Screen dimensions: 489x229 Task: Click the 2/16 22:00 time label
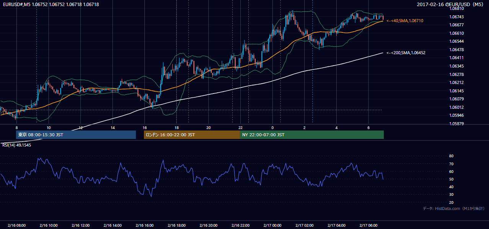coord(241,225)
